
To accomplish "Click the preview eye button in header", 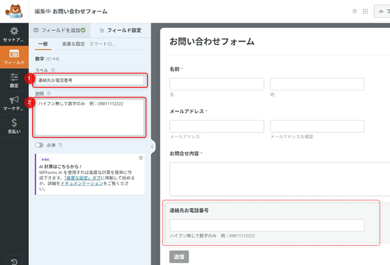I will click(x=382, y=12).
